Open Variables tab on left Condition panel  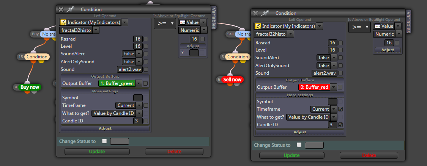tap(214, 17)
